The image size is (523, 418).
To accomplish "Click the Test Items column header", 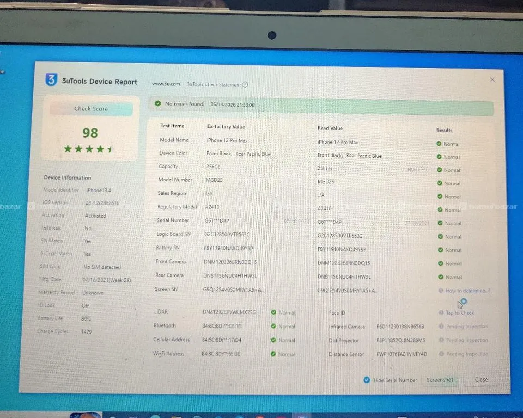I will [x=172, y=126].
